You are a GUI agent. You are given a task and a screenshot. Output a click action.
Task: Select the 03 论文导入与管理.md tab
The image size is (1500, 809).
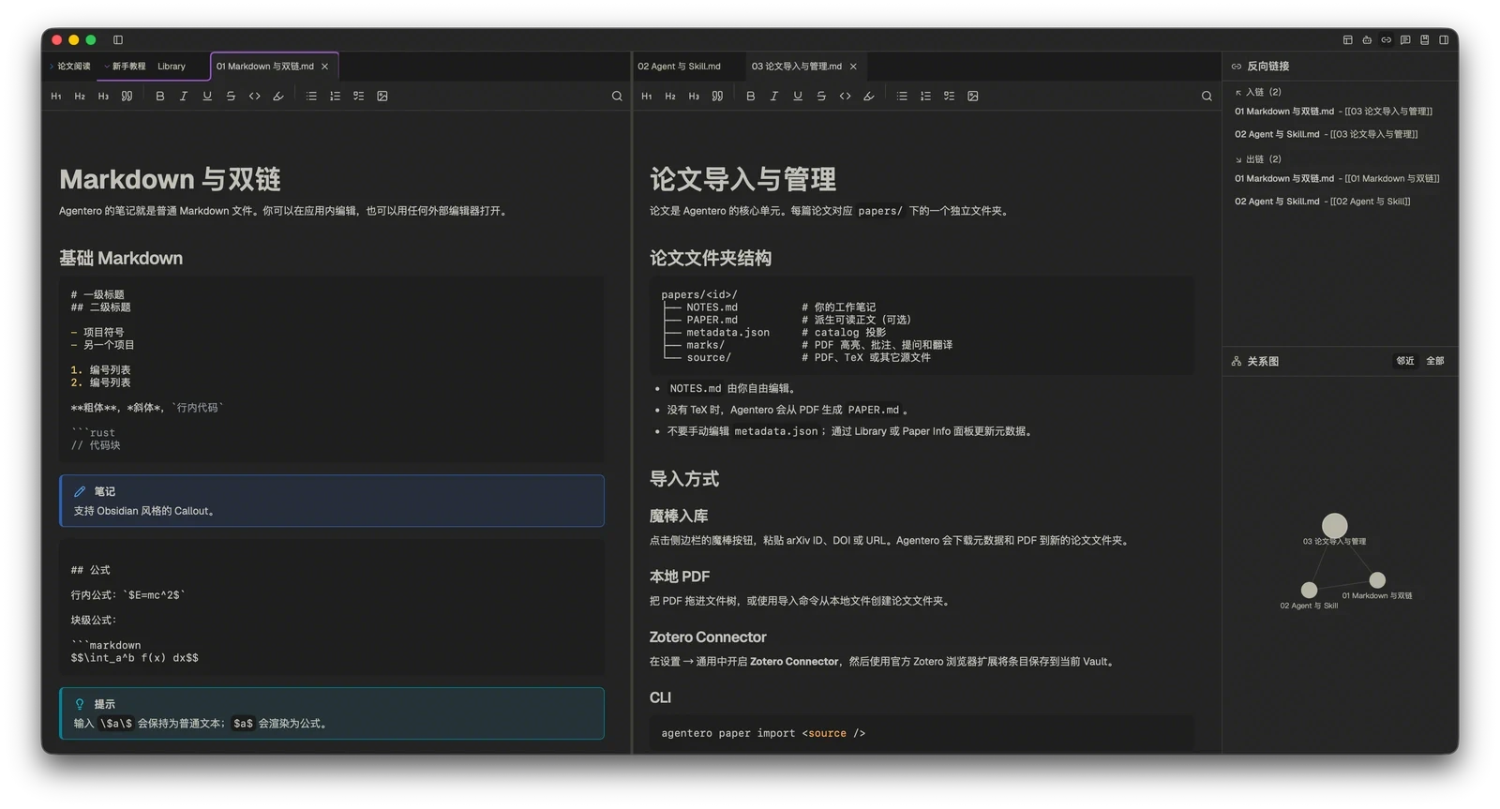(797, 67)
